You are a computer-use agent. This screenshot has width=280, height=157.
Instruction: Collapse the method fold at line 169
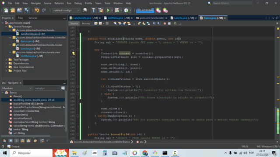tap(78, 39)
